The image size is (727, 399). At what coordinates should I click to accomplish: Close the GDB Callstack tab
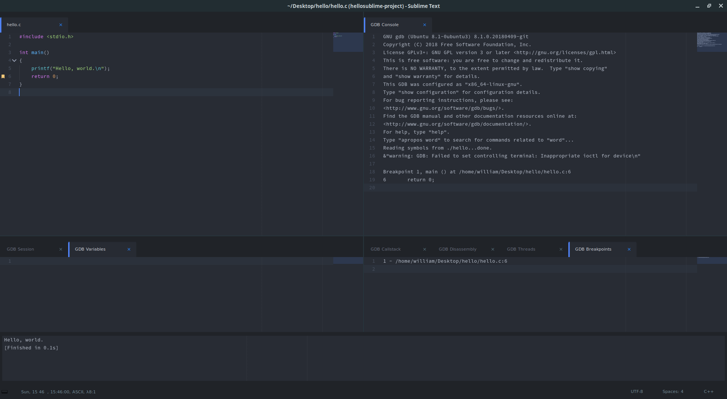tap(424, 249)
